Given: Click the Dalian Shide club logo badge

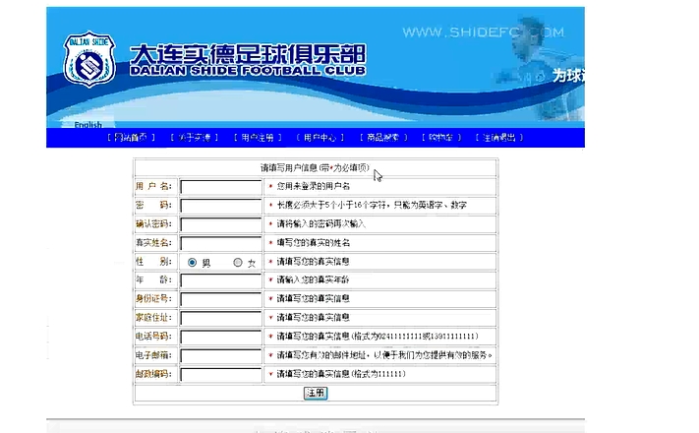Looking at the screenshot, I should (x=89, y=59).
